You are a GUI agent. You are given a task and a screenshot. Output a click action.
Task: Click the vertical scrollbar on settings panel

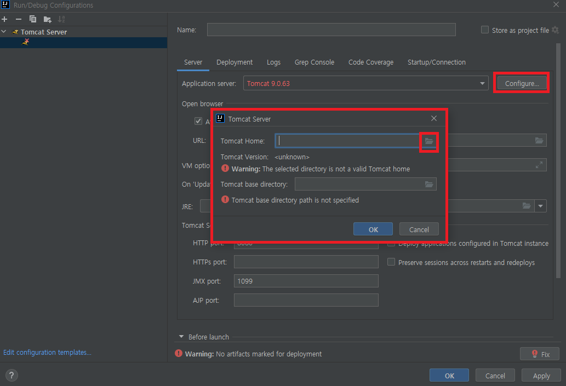click(558, 160)
